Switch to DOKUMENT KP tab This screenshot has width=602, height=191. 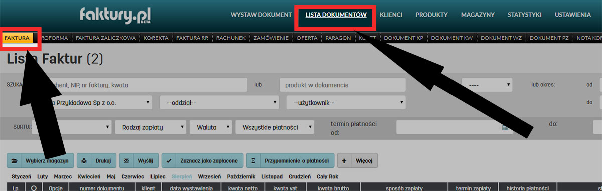(x=404, y=38)
